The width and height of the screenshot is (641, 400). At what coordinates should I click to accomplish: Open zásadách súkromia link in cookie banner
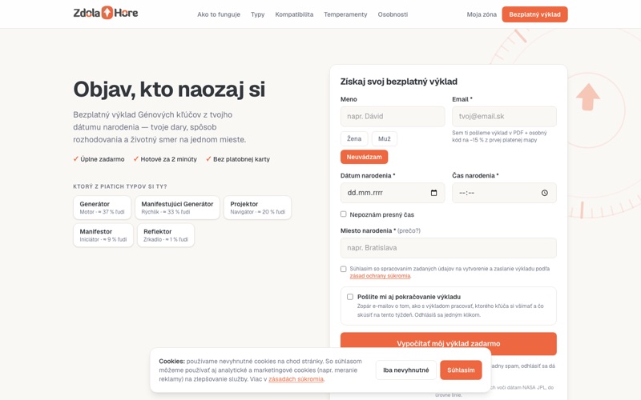pos(296,379)
